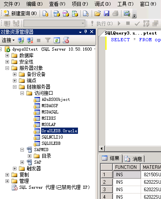The image size is (161, 199).
Task: Switch to the 结果 Results tab
Action: (111, 159)
